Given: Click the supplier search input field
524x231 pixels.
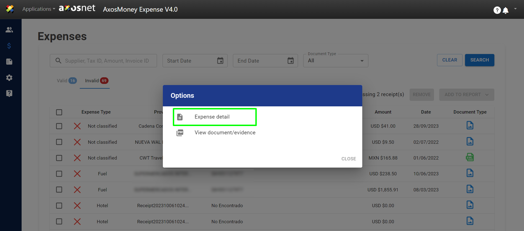Looking at the screenshot, I should point(107,61).
